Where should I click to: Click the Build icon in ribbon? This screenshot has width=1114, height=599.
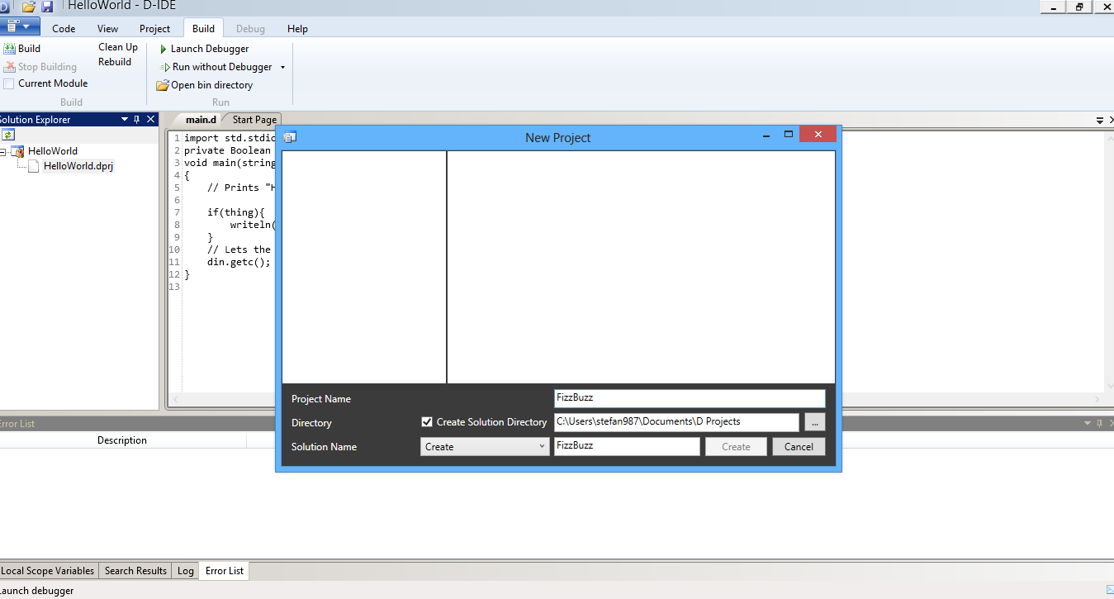point(10,49)
